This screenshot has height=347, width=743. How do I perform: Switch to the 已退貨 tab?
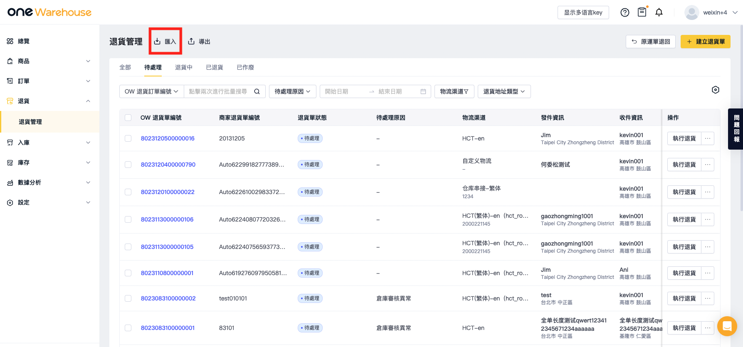tap(215, 67)
